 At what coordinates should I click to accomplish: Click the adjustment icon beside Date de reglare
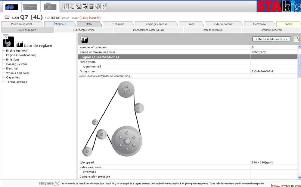pyautogui.click(x=19, y=44)
